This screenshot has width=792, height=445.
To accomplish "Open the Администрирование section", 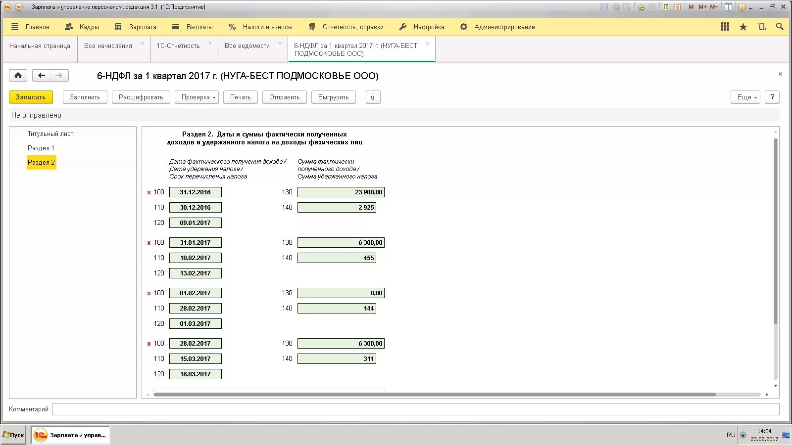I will pos(497,27).
